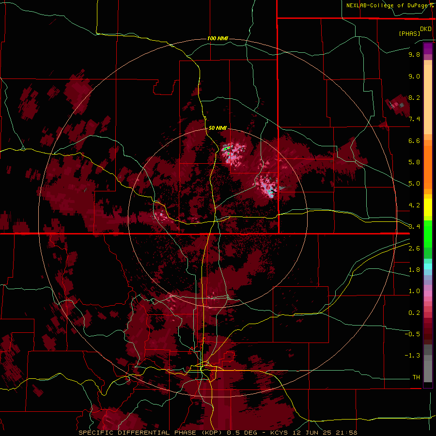Click the 4.2 scale value
436x436 pixels.
(x=414, y=205)
